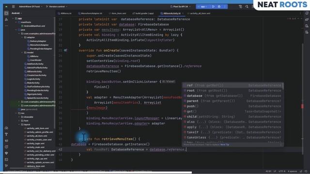
Task: Expand the drawable folder
Action: click(19, 117)
